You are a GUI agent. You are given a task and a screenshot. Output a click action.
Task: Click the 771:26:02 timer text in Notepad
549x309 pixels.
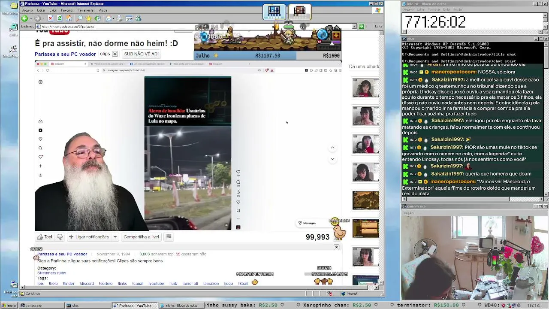point(435,22)
